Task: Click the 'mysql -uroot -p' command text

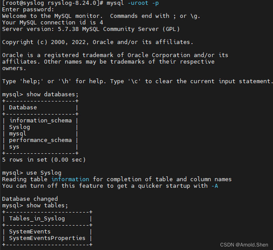Action: [133, 3]
